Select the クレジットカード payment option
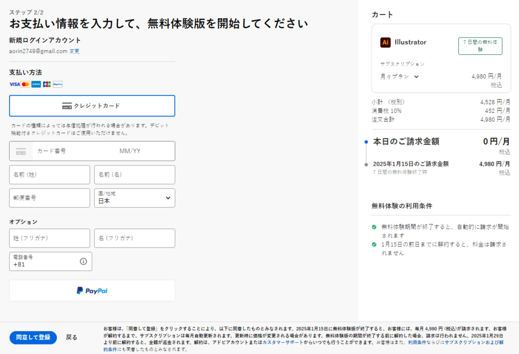Viewport: 519px width, 354px height. pyautogui.click(x=92, y=106)
